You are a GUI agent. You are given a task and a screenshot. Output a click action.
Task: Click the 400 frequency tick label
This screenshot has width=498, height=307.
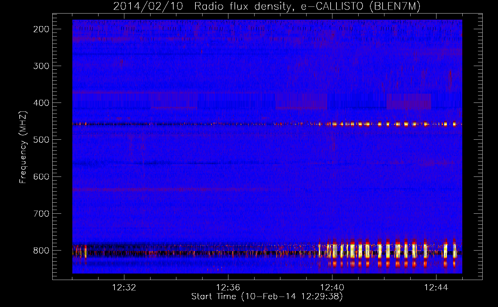[x=41, y=103]
